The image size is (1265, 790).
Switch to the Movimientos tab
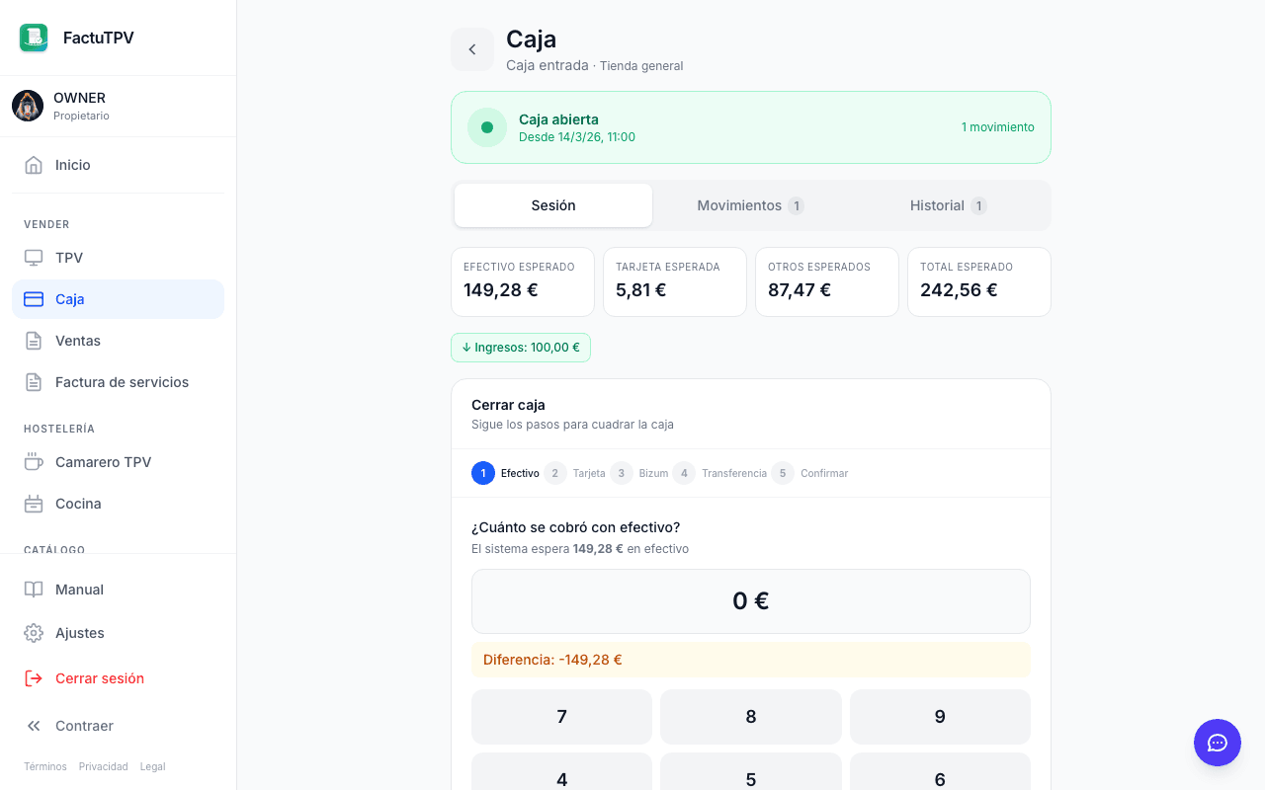click(x=751, y=205)
